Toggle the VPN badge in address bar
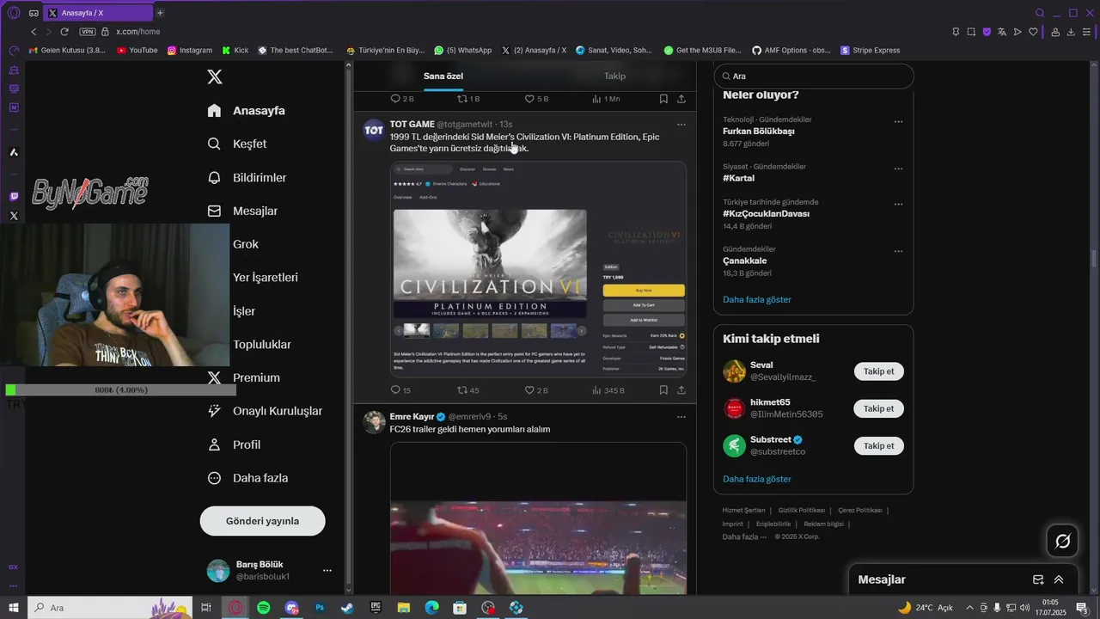 coord(87,32)
